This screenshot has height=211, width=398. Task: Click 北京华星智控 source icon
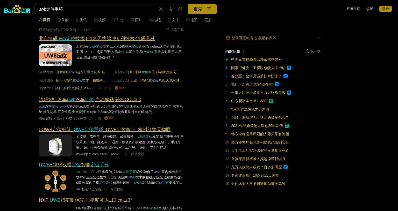pyautogui.click(x=78, y=189)
